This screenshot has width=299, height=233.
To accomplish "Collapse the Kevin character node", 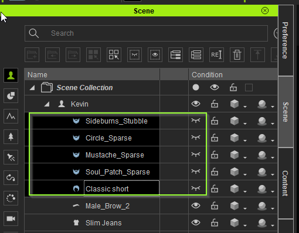I will [47, 104].
